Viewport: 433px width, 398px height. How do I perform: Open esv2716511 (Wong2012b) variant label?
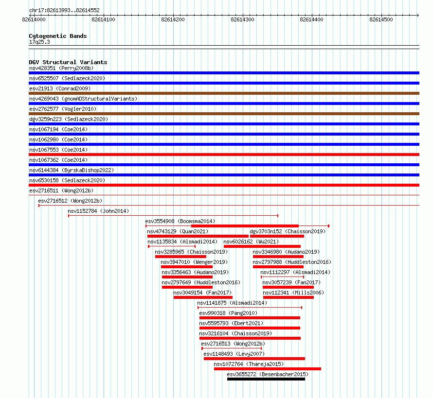pyautogui.click(x=61, y=190)
